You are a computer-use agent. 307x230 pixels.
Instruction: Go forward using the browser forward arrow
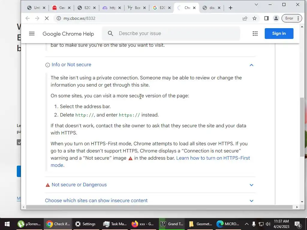click(x=37, y=18)
